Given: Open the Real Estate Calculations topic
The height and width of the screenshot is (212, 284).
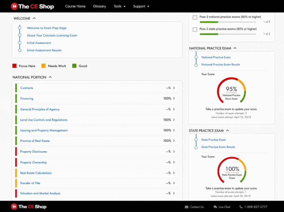Looking at the screenshot, I should pyautogui.click(x=36, y=173).
